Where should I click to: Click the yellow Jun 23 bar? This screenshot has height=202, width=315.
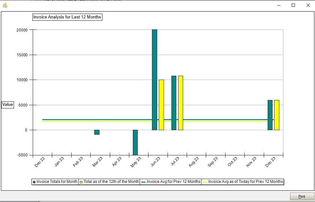coord(161,105)
